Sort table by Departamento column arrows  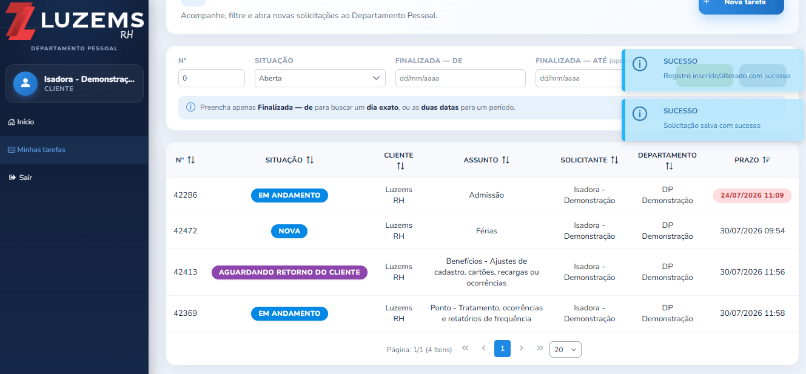click(669, 165)
